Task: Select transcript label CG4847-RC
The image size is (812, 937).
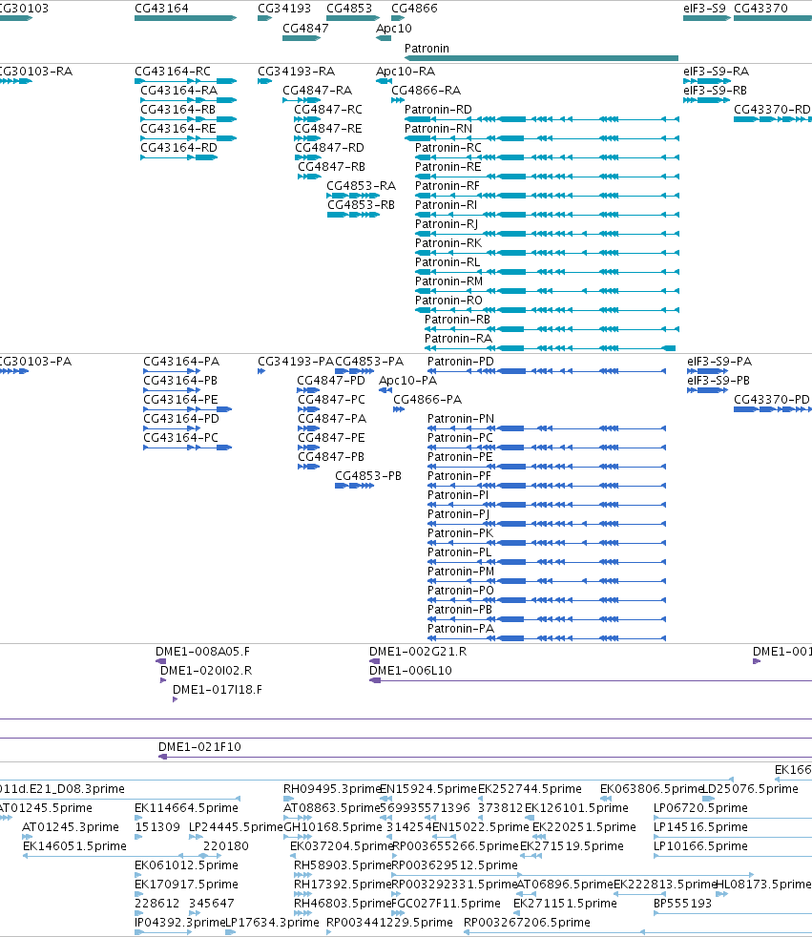Action: [x=328, y=110]
